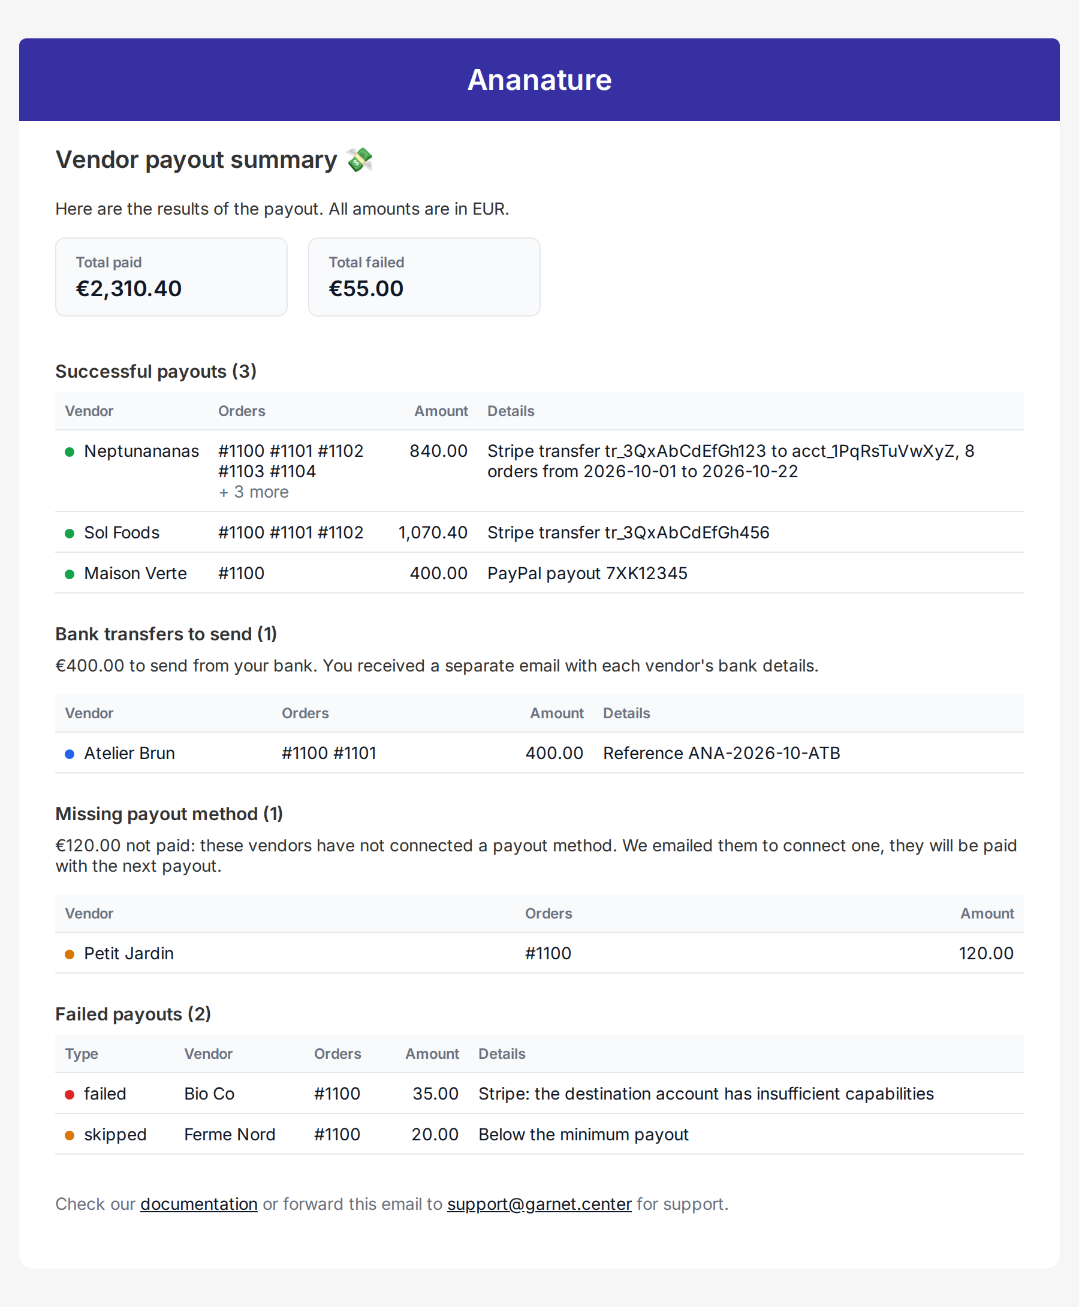
Task: Click the Petit Jardin vendor name
Action: click(x=129, y=953)
